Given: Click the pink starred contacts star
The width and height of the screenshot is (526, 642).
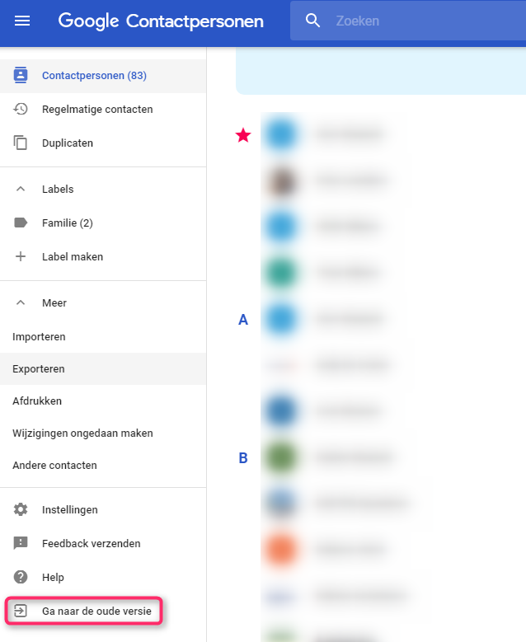Looking at the screenshot, I should click(243, 135).
